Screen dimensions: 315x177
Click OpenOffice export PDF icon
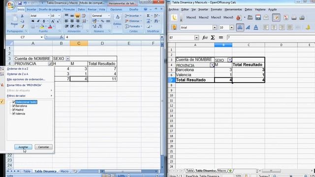click(x=285, y=18)
